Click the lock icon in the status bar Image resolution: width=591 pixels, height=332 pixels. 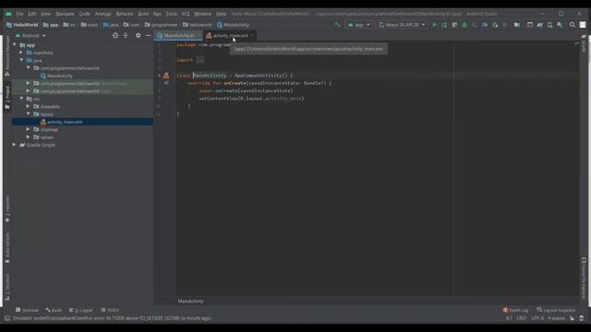click(572, 318)
